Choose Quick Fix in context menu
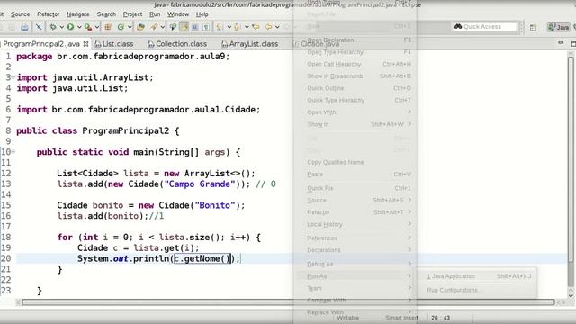 point(355,188)
